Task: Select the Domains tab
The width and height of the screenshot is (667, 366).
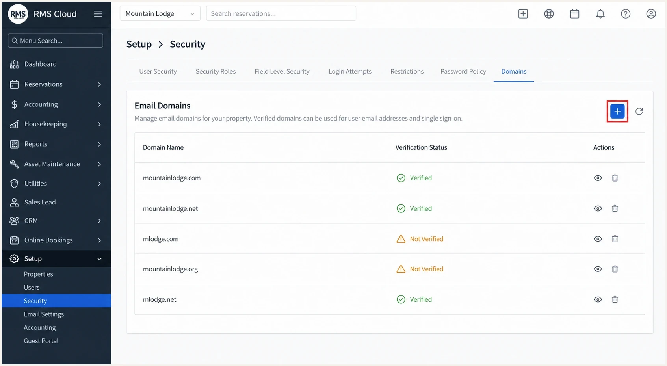Action: [514, 71]
